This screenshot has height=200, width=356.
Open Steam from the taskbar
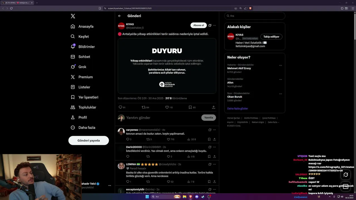coord(203,197)
